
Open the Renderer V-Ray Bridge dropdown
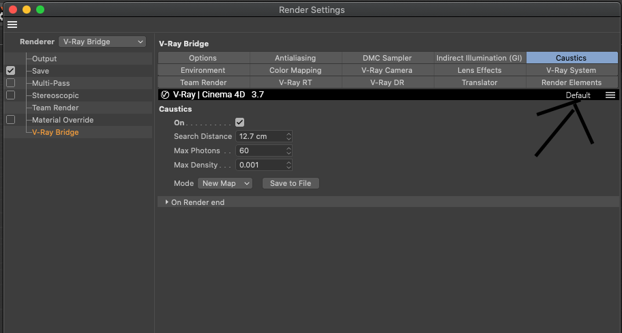coord(102,42)
